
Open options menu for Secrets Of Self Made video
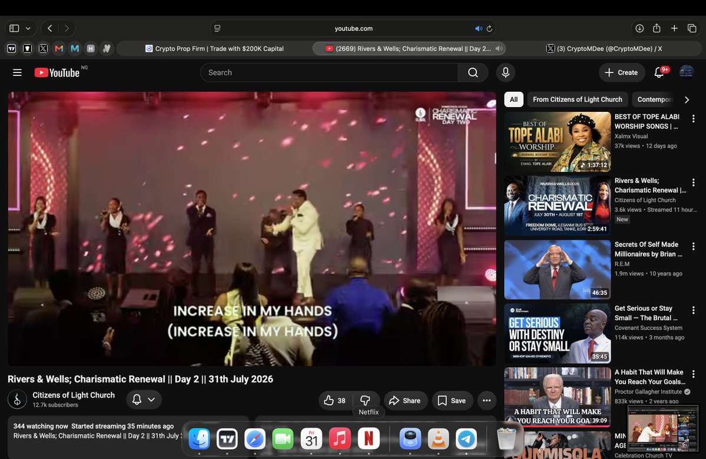(x=694, y=247)
